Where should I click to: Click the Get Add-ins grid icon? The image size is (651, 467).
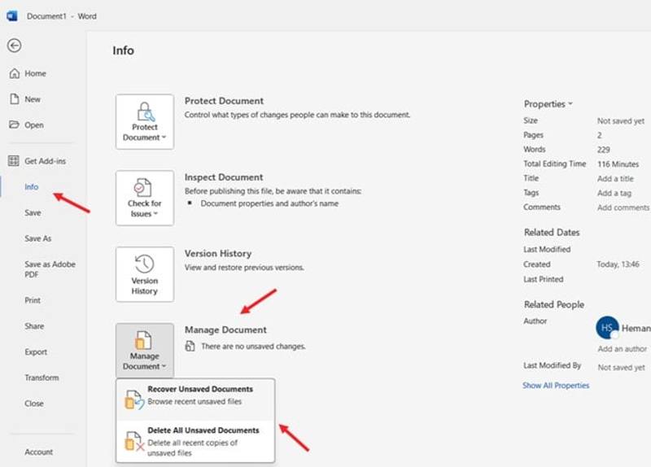[14, 160]
